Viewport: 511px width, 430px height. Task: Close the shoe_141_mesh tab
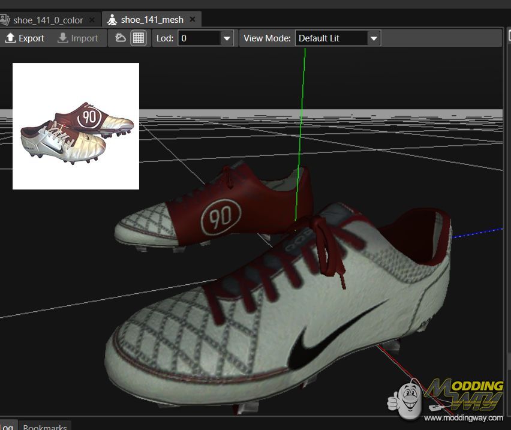click(x=192, y=20)
